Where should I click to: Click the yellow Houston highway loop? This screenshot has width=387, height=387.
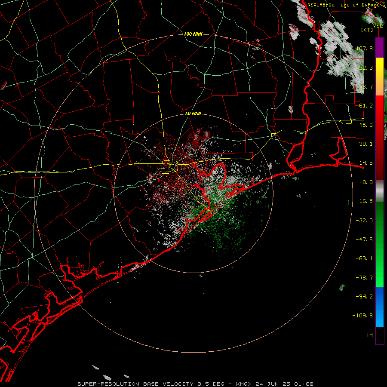(x=170, y=167)
